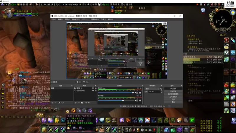Viewport: 236px width, 133px height.
Task: Hide the 图像 2 source via eye icon
Action: click(93, 88)
